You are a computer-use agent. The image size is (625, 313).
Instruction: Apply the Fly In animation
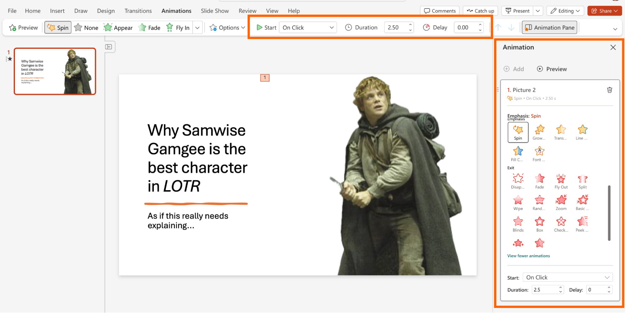pyautogui.click(x=178, y=28)
